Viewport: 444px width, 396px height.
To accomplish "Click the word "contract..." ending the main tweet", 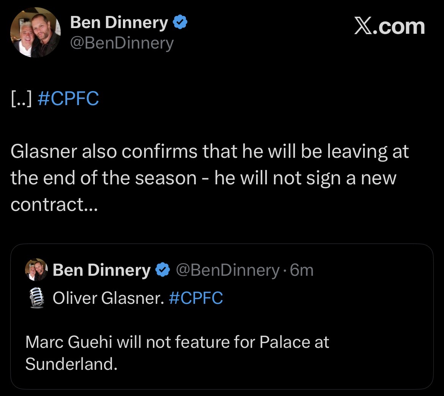I will tap(54, 204).
